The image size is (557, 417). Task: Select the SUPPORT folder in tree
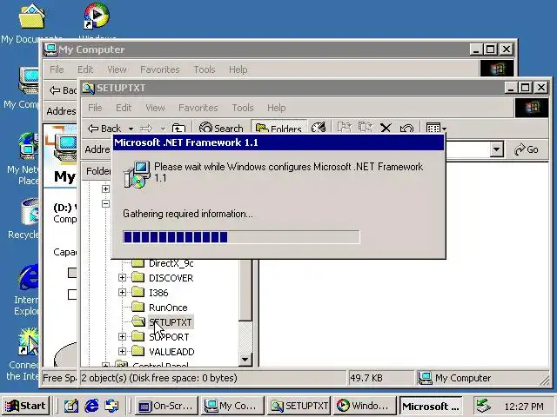[x=169, y=337]
